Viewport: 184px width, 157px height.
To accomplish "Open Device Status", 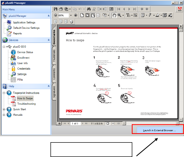I will [25, 52].
